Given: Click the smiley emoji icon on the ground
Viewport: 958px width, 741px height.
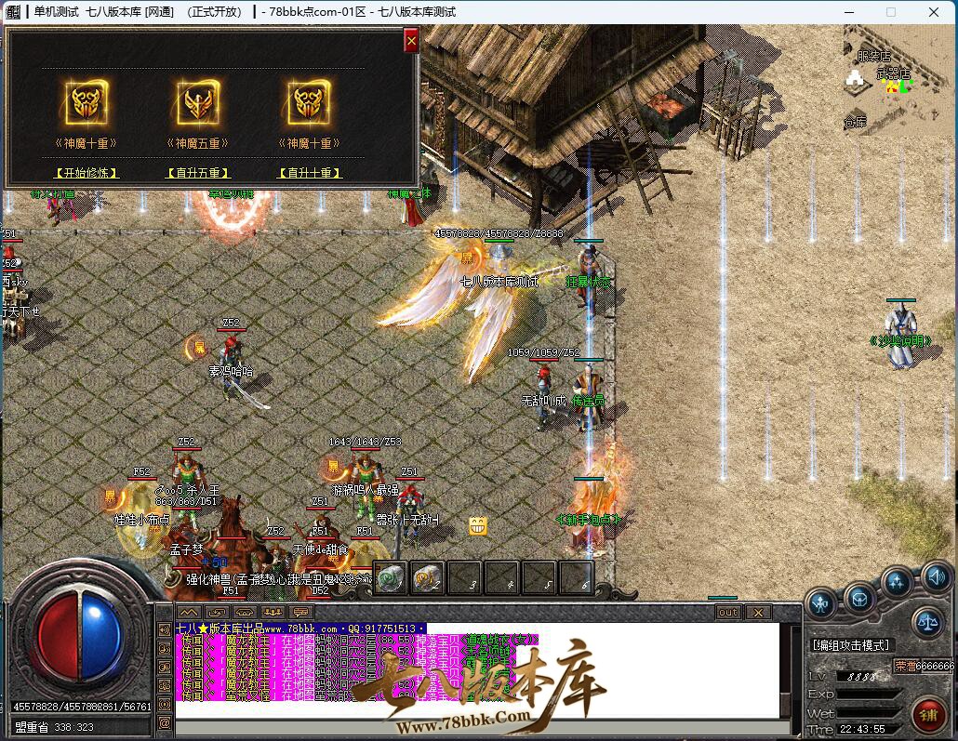Looking at the screenshot, I should pyautogui.click(x=478, y=526).
